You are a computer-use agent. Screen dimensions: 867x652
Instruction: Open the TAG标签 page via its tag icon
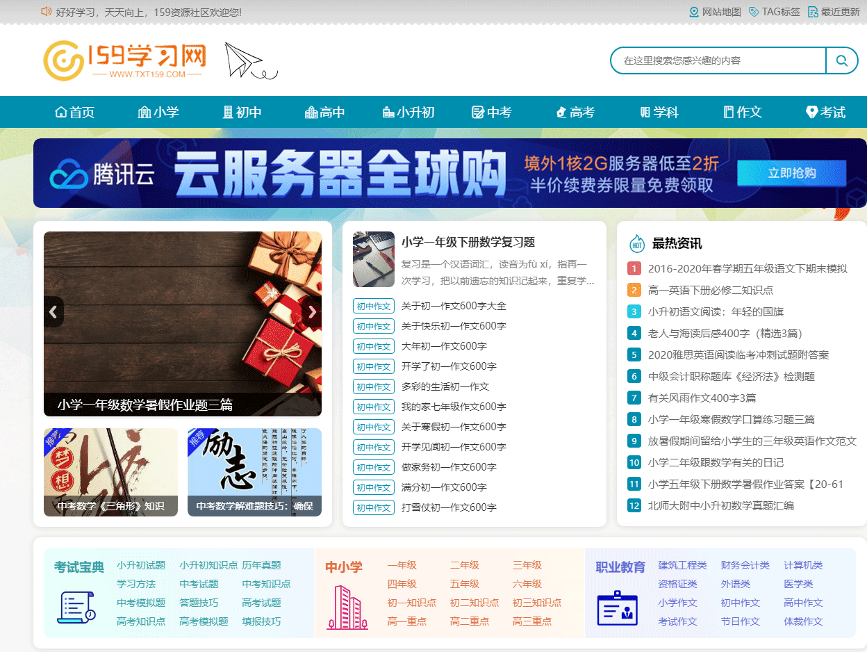754,12
